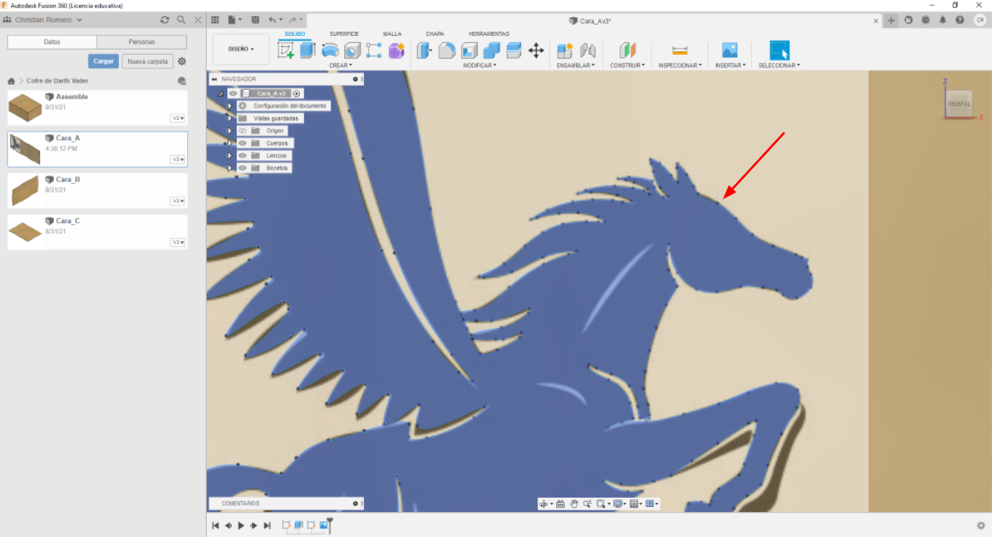Open the DISEÑO workspace dropdown
This screenshot has height=537, width=992.
241,50
